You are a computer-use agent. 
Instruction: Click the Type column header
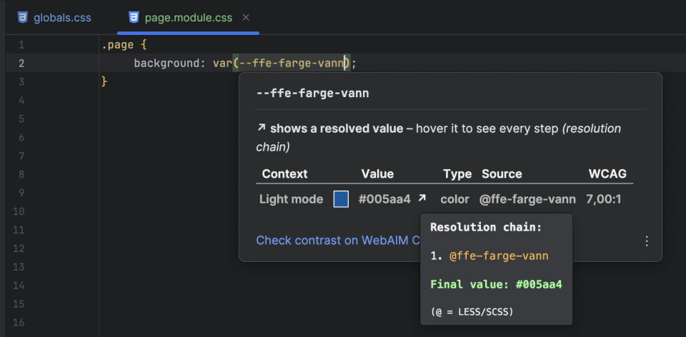point(457,174)
